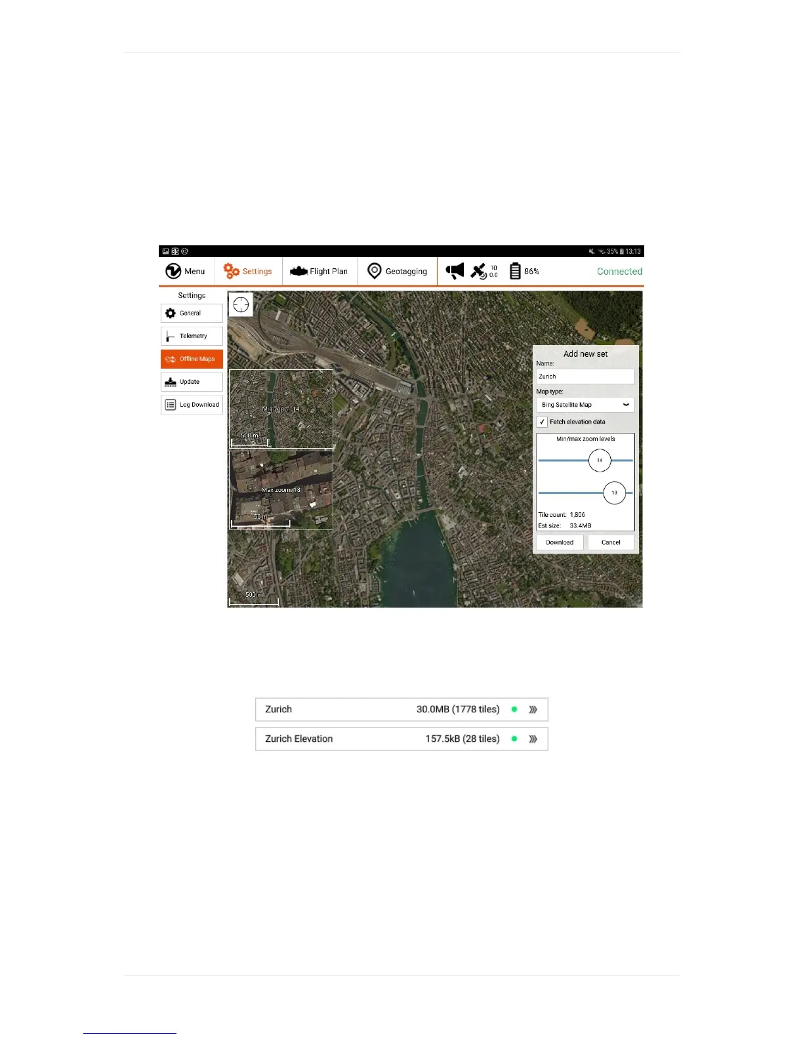The width and height of the screenshot is (803, 1039).
Task: Open Menu via the logo icon
Action: click(x=173, y=271)
